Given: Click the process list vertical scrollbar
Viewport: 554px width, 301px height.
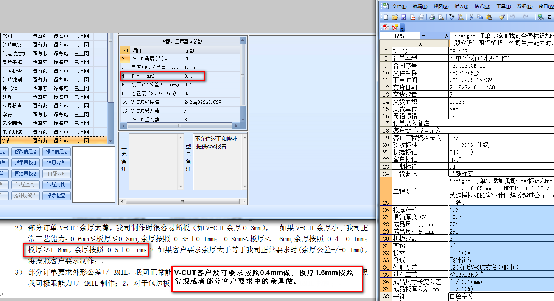Looking at the screenshot, I should [x=111, y=88].
